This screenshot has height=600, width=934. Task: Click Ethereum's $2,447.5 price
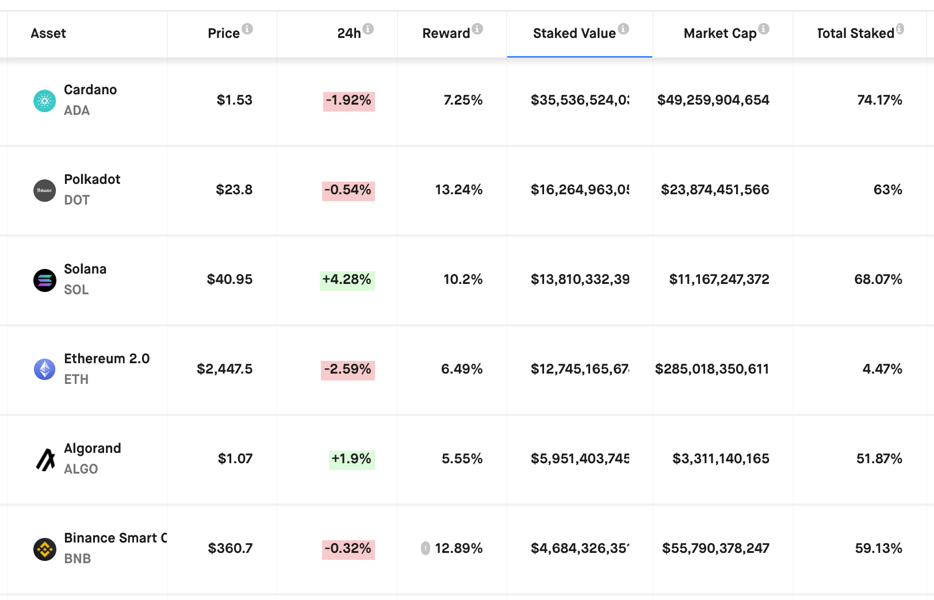click(x=224, y=369)
